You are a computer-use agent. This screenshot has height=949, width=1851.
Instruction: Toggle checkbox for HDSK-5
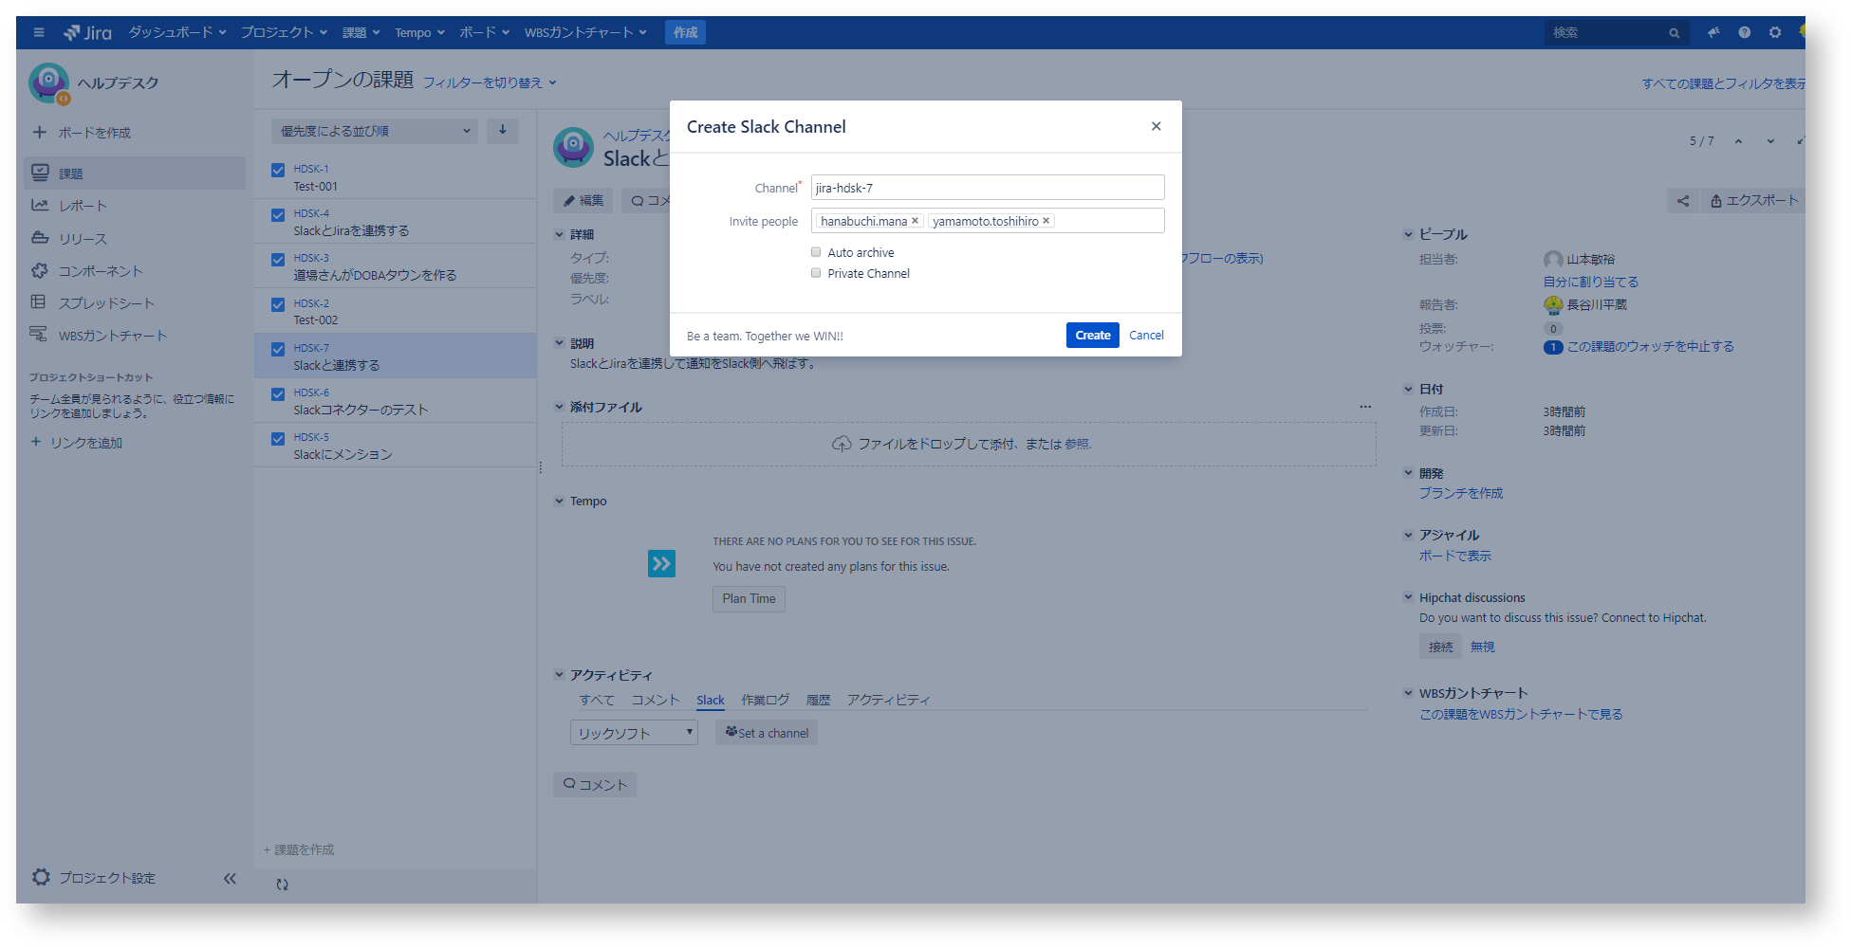click(278, 439)
